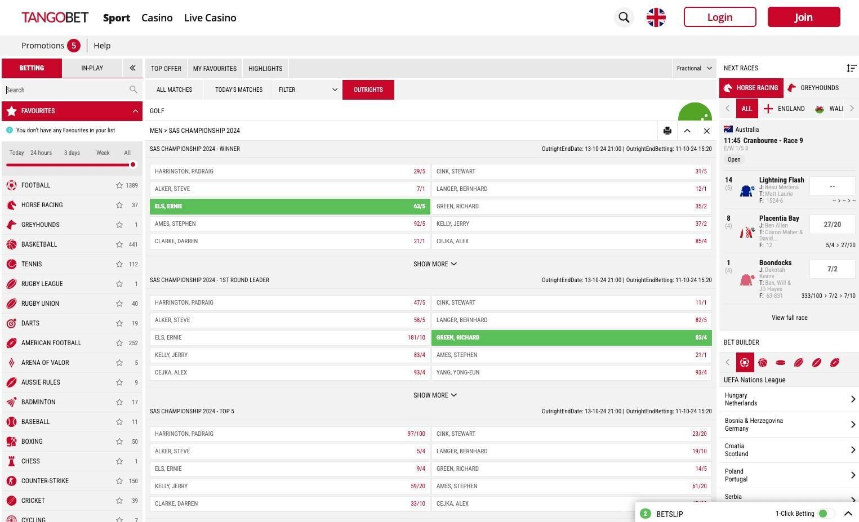Choose basketball icon in Bet Builder
This screenshot has height=522, width=859.
pyautogui.click(x=763, y=363)
